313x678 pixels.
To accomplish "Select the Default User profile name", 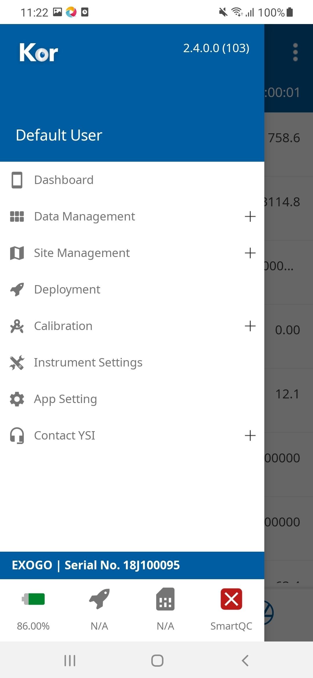I will click(59, 135).
